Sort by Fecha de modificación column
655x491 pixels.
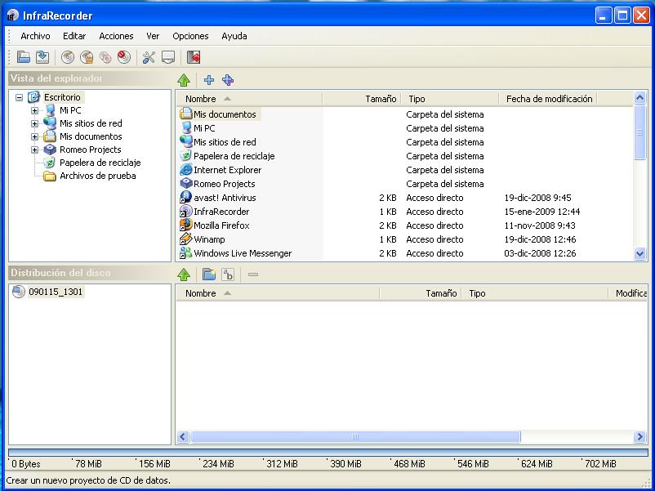pos(548,99)
